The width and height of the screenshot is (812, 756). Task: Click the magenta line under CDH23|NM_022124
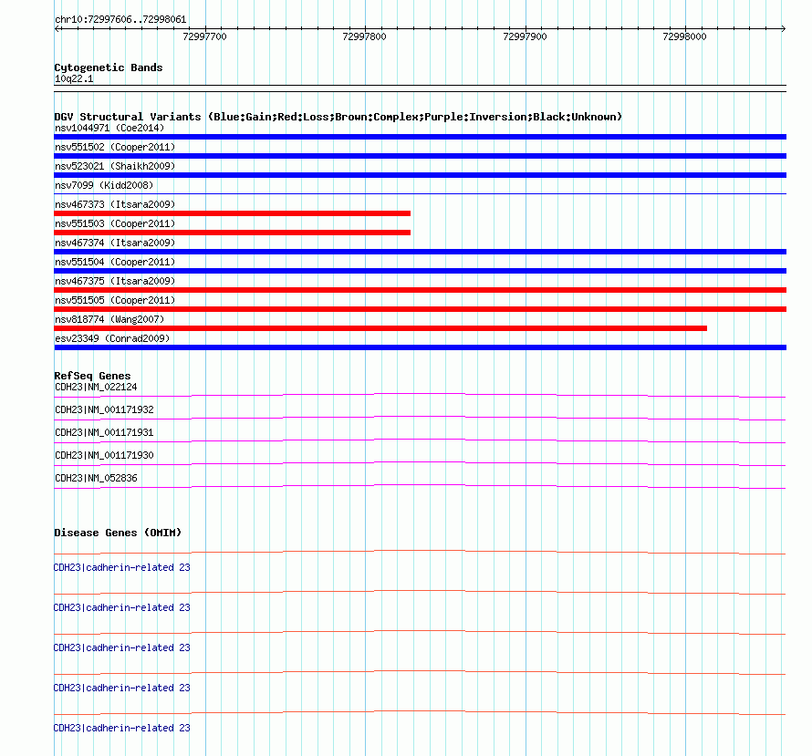point(420,396)
